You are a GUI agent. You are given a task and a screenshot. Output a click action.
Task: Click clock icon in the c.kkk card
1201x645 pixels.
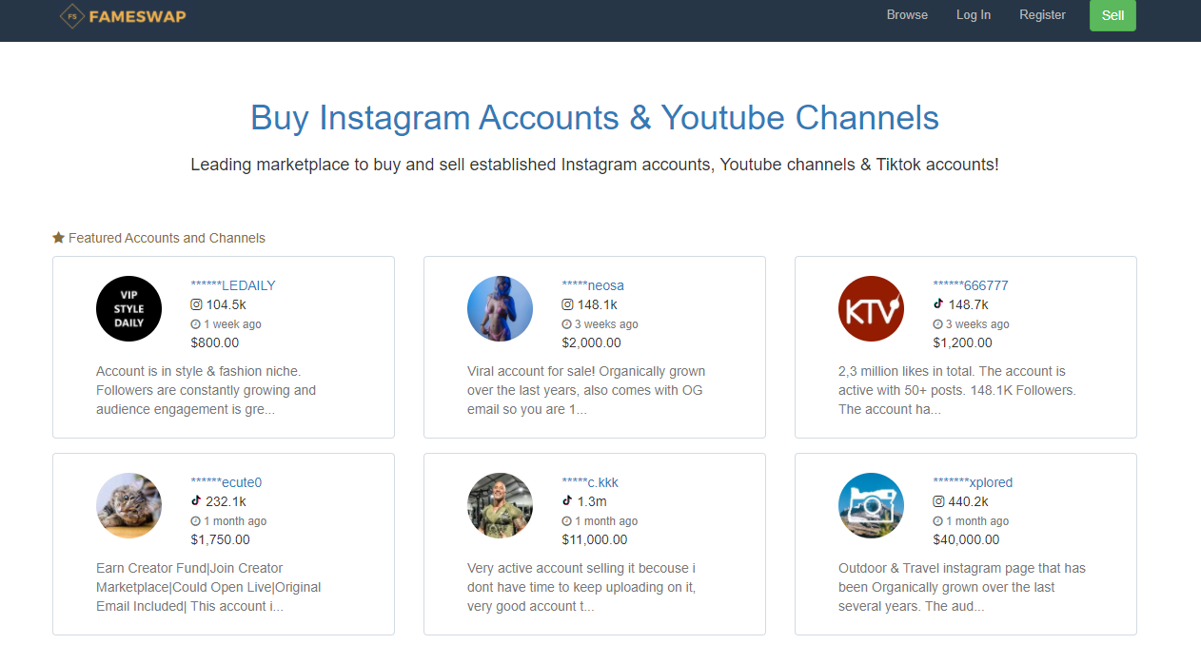[x=566, y=521]
